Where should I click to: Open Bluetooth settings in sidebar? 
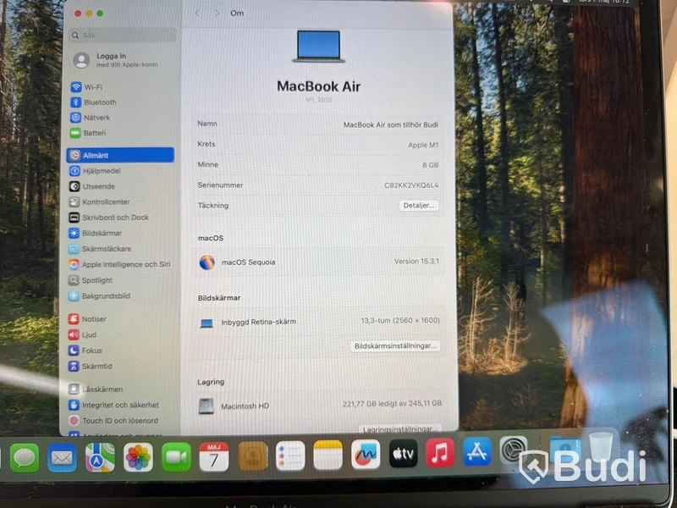click(94, 102)
